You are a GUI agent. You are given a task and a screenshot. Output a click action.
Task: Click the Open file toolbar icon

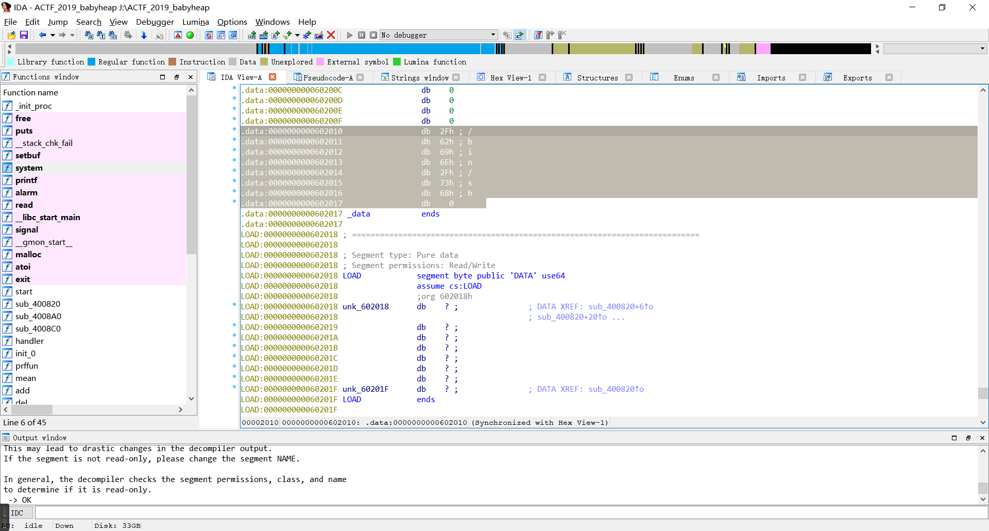pos(11,35)
